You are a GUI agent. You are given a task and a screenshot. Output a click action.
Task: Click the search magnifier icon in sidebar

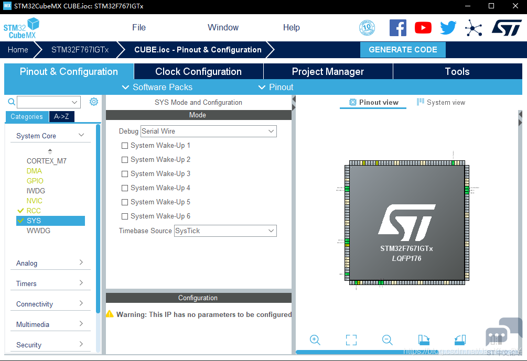click(x=12, y=102)
